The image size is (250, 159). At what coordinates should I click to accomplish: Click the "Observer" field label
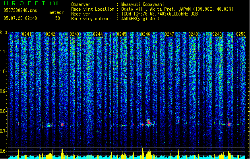pos(81,4)
